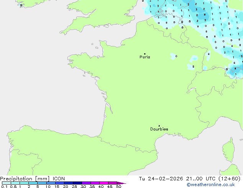The image size is (243, 188).
Task: Select legend swatch between 20 and 25
Action: (x=69, y=183)
